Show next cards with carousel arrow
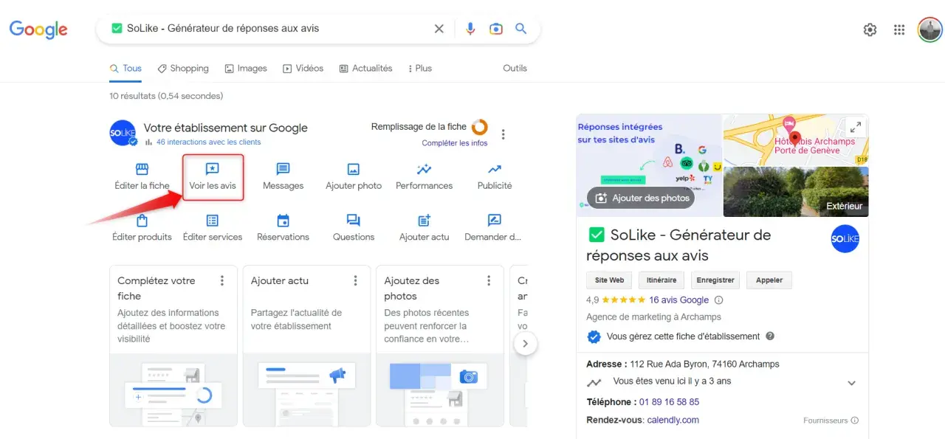 pos(525,343)
